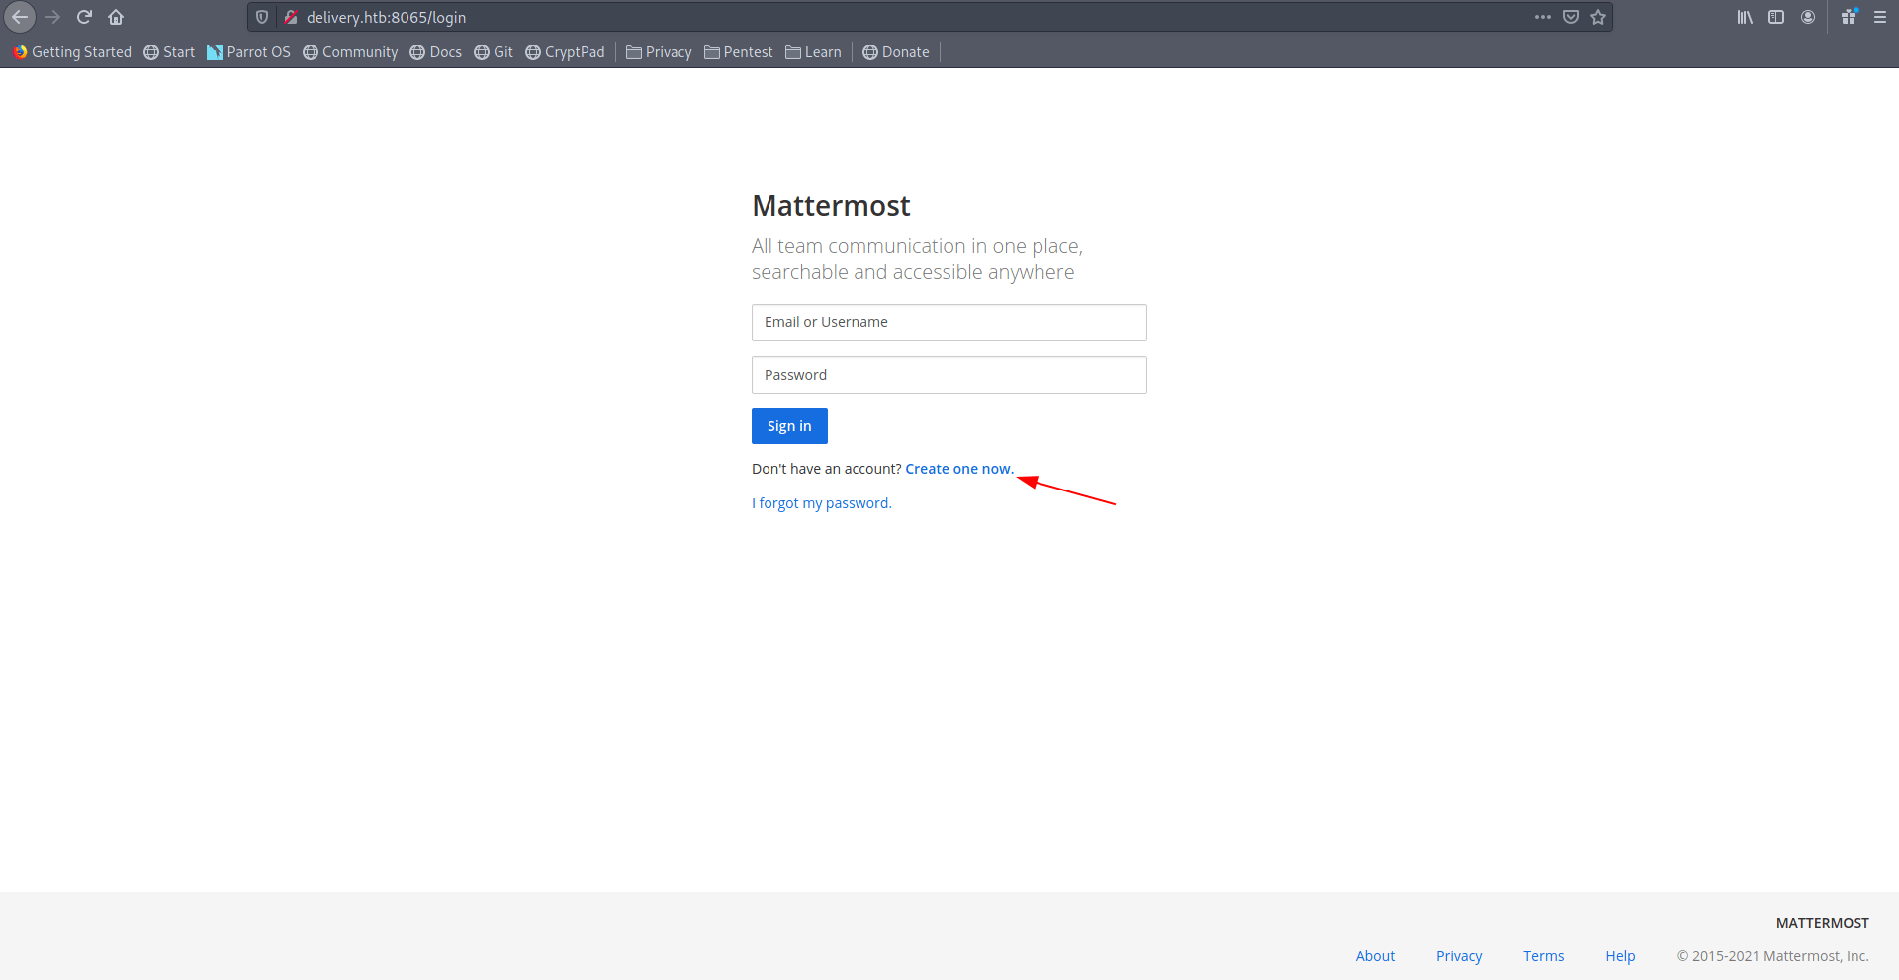
Task: Open the Terms footer link
Action: point(1544,956)
